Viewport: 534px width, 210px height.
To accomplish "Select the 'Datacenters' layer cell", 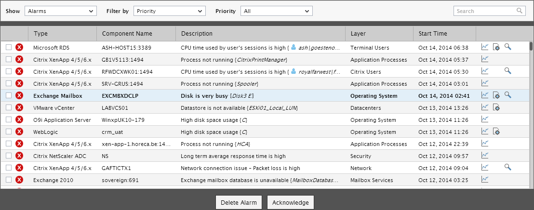I will (365, 108).
